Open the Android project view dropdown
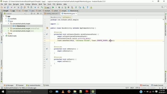167x94 pixels. click(x=15, y=14)
